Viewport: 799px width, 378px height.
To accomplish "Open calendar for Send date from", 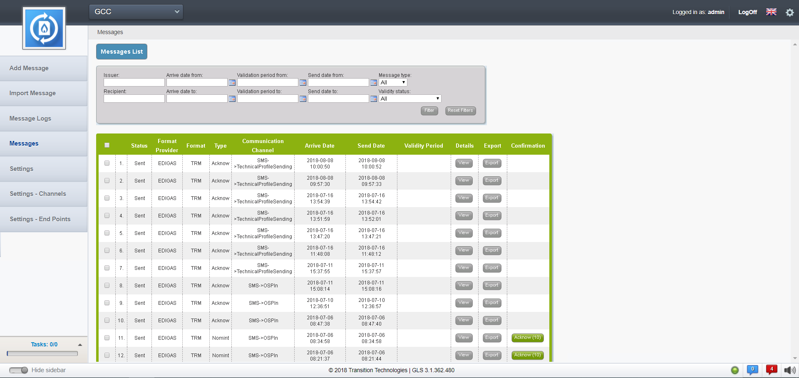I will pyautogui.click(x=374, y=83).
